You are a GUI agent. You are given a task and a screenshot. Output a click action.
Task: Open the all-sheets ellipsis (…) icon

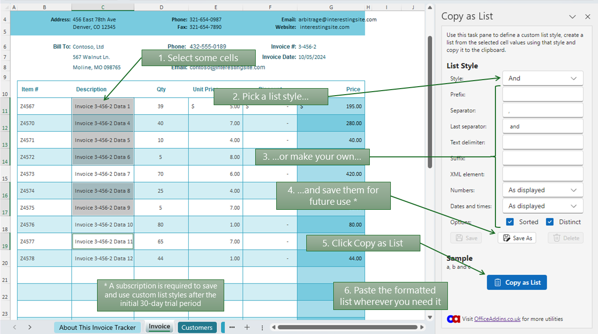tap(232, 327)
